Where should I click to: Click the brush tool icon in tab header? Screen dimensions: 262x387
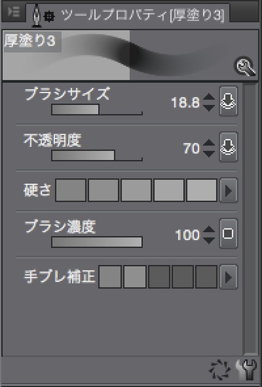[37, 15]
